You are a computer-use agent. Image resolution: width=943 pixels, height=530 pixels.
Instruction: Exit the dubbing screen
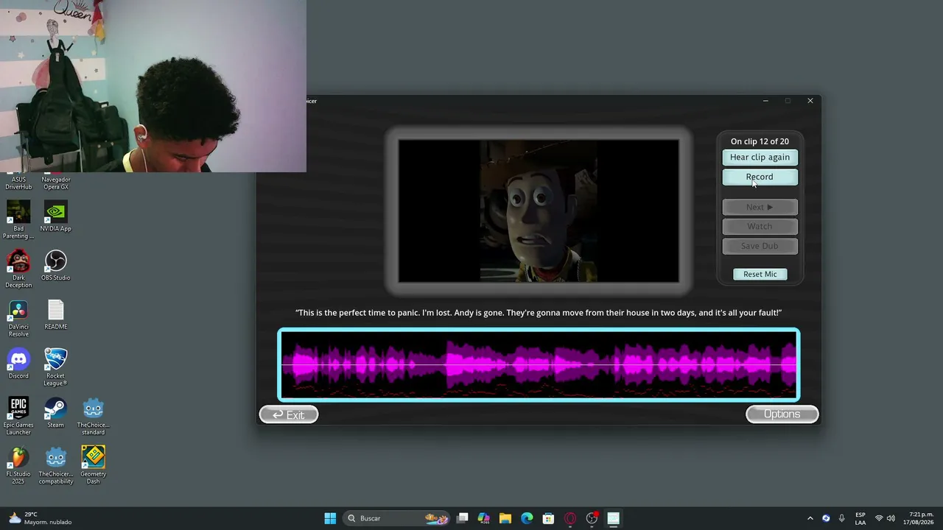(289, 415)
